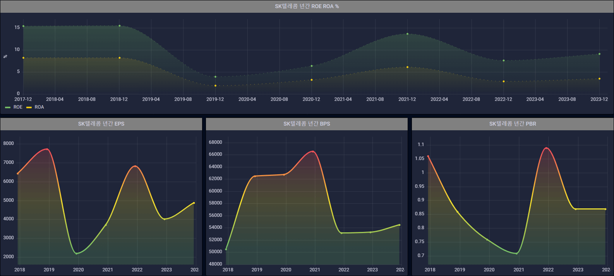Toggle the ROA series in the legend
Screen dimensions: 614x276
point(39,107)
